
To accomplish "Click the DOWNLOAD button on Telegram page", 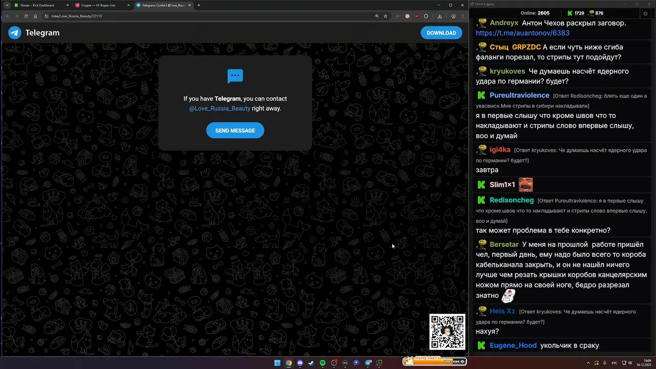I will coord(441,33).
